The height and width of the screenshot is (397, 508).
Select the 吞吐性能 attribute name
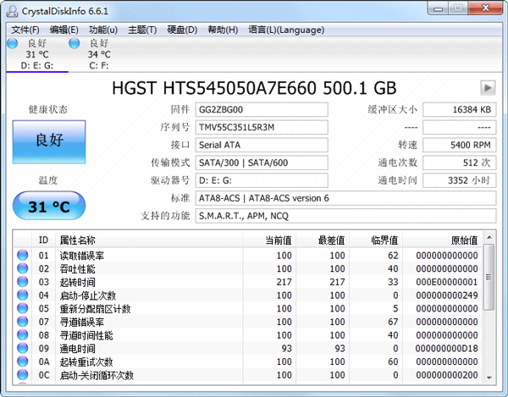(x=77, y=269)
